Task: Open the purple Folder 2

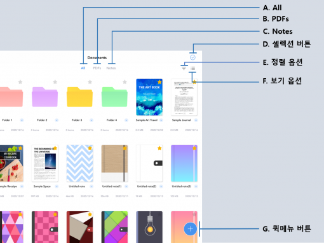Action: point(44,97)
